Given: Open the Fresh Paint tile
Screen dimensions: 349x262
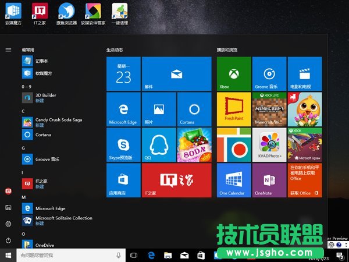Looking at the screenshot, I should point(234,109).
